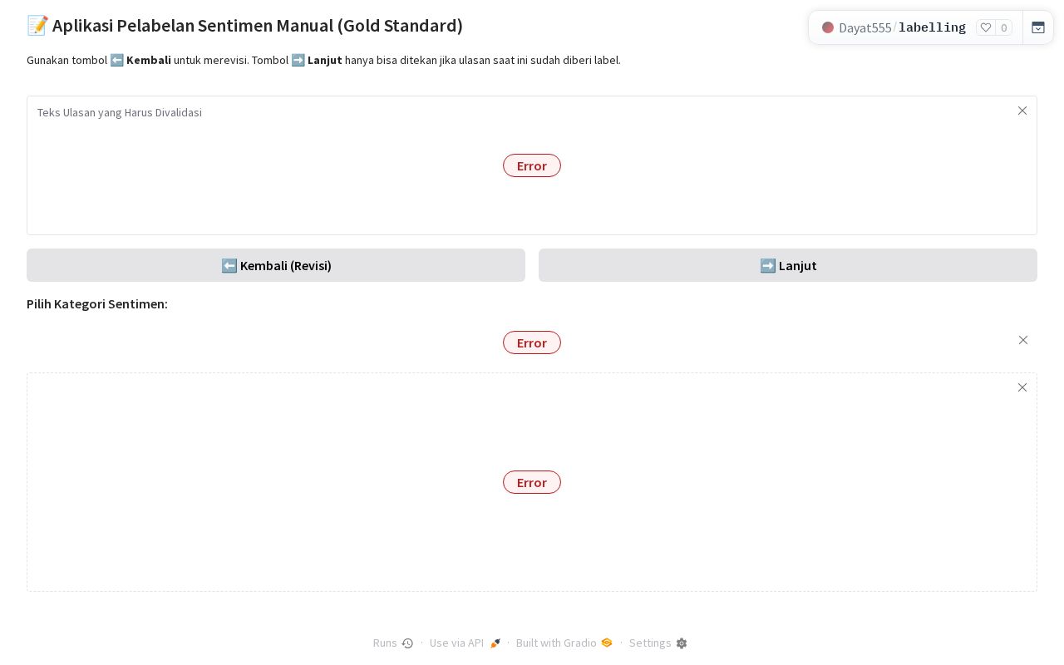The height and width of the screenshot is (665, 1064).
Task: Open the Dayat555 profile avatar
Action: pos(828,27)
